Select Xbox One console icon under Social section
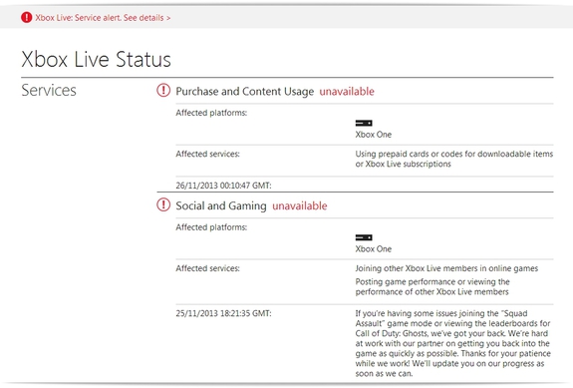Image resolution: width=573 pixels, height=388 pixels. pos(364,237)
